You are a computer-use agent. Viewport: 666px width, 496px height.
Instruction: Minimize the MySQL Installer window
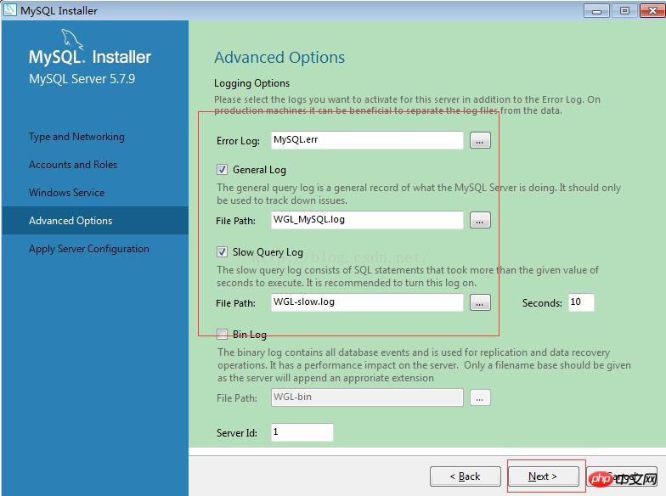[596, 10]
